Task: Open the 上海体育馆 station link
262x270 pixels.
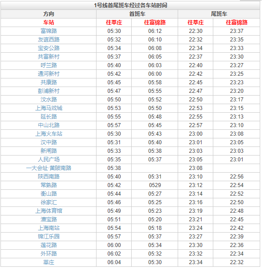Action: (49, 211)
